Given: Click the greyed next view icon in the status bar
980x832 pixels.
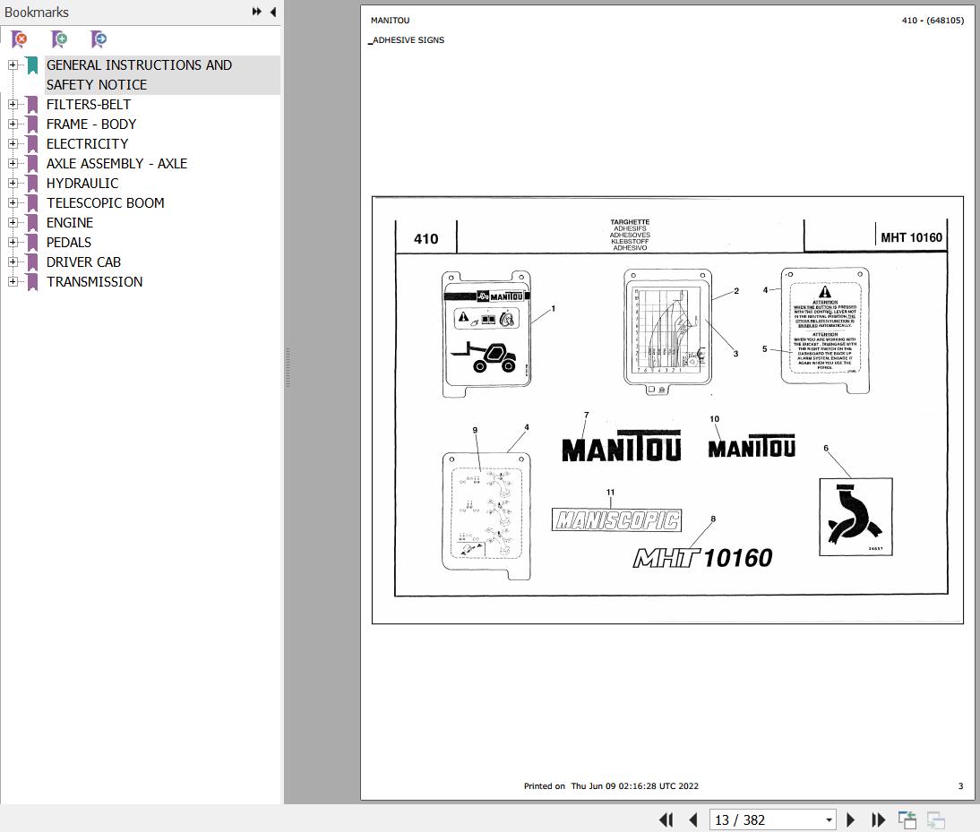Looking at the screenshot, I should (935, 819).
